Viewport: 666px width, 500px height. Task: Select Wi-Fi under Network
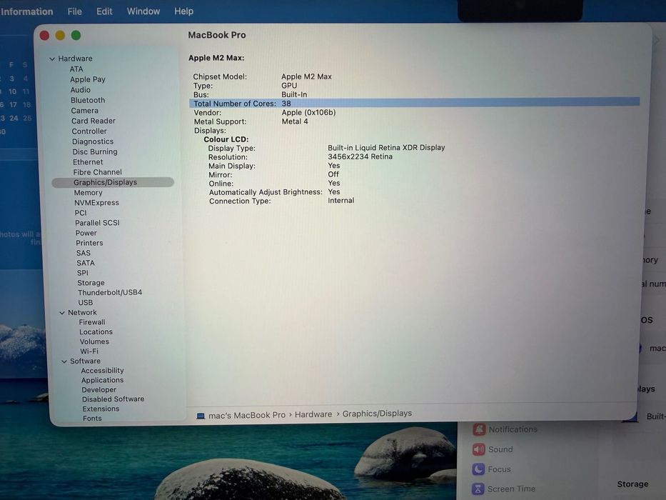89,351
